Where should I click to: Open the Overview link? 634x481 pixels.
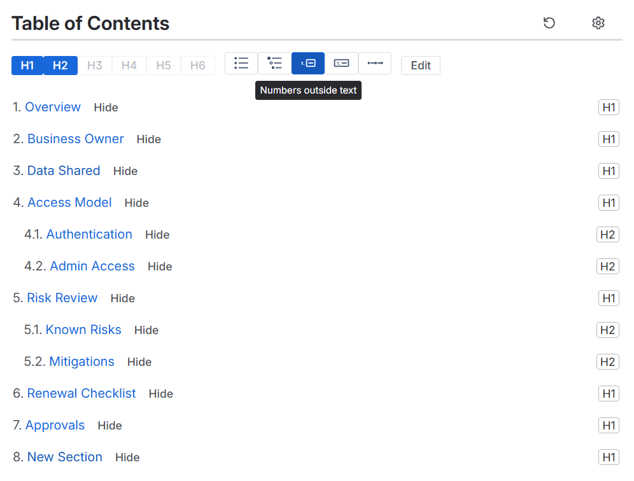53,107
